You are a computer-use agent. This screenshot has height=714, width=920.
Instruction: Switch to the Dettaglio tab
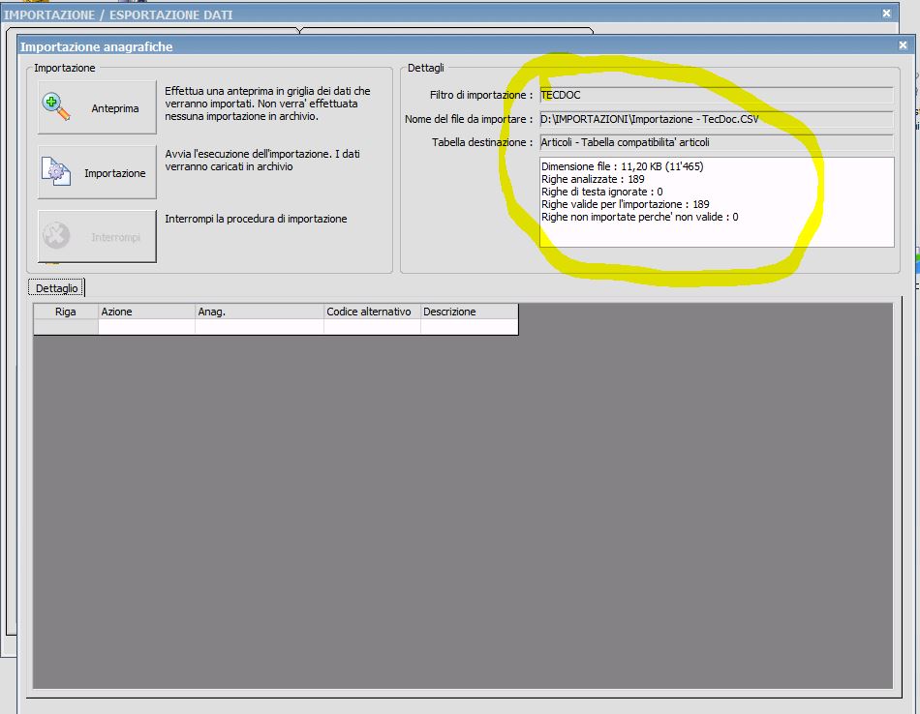click(x=56, y=288)
